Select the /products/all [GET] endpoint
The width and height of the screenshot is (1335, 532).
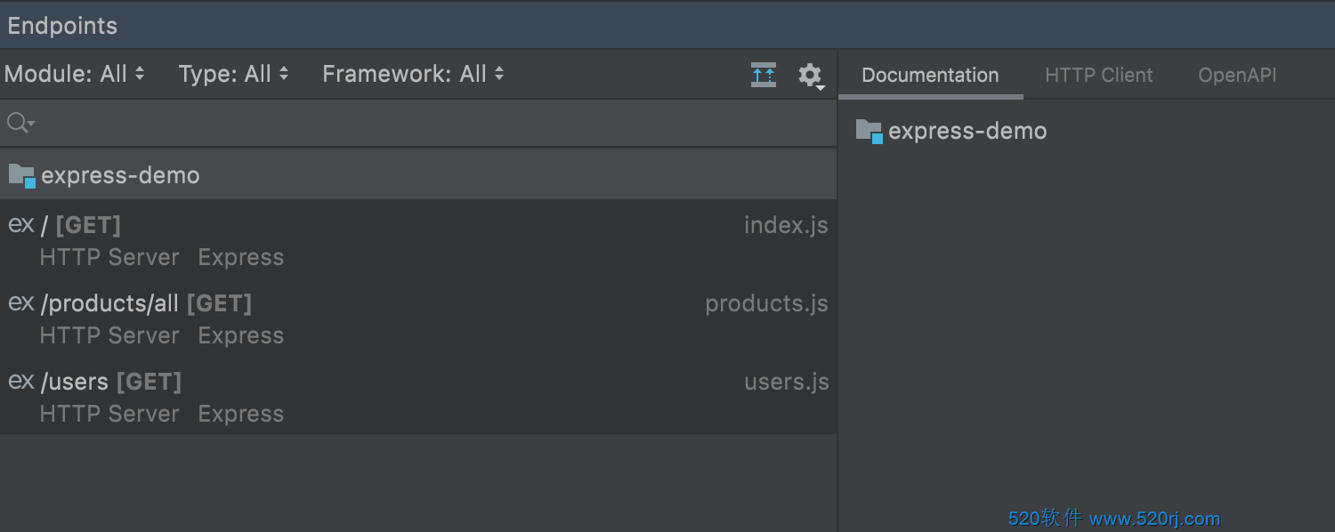(x=418, y=318)
